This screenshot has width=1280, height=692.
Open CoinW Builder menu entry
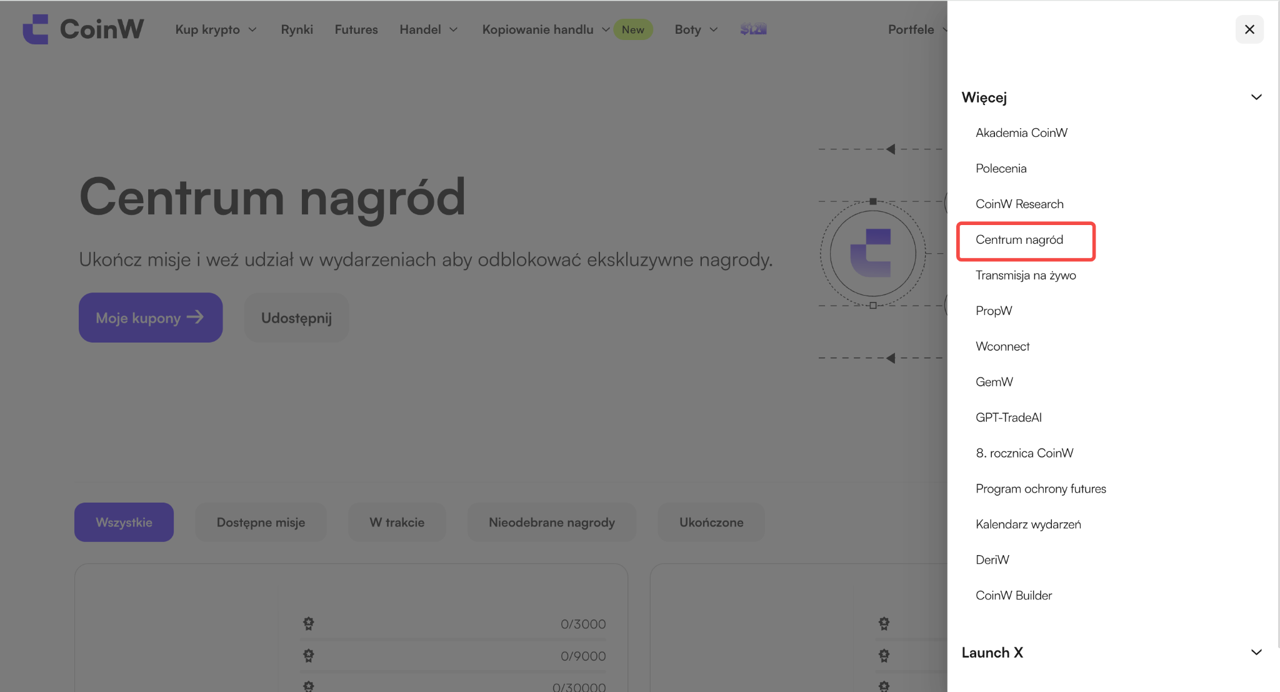(x=1014, y=596)
